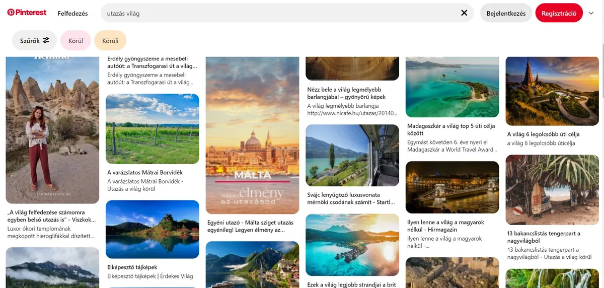Click title 'A világ 6 legolcsóbb úti célja'
Viewport: 604px width, 288px height.
point(544,134)
